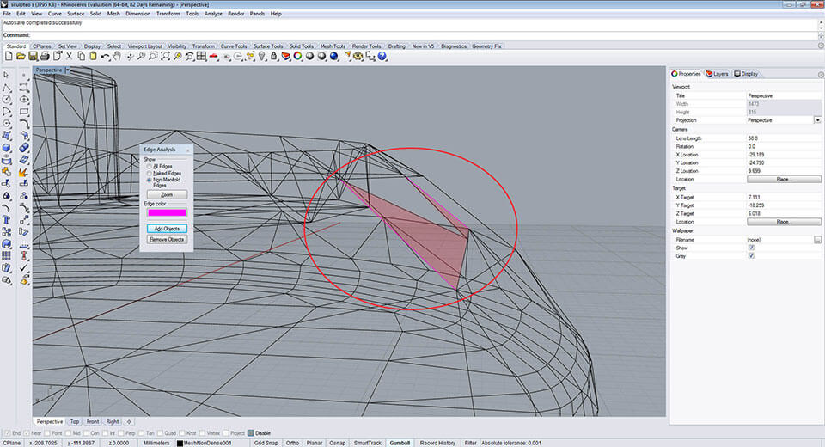Switch to the Mesh Tools toolbar tab
The width and height of the screenshot is (825, 447).
tap(332, 46)
